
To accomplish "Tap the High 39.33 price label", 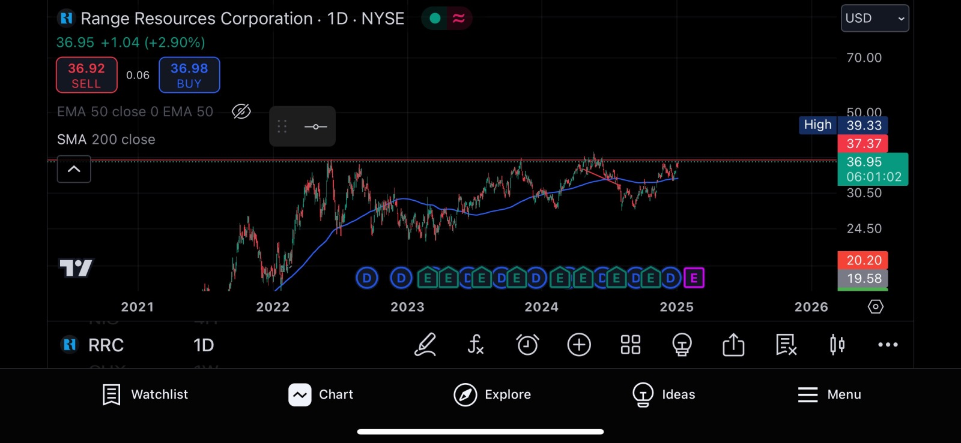I will point(843,125).
